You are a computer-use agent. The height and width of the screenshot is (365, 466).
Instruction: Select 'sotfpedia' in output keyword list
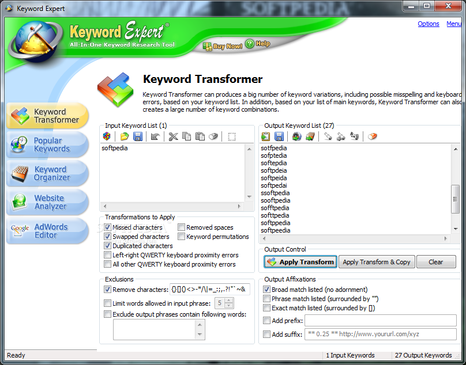pos(274,148)
